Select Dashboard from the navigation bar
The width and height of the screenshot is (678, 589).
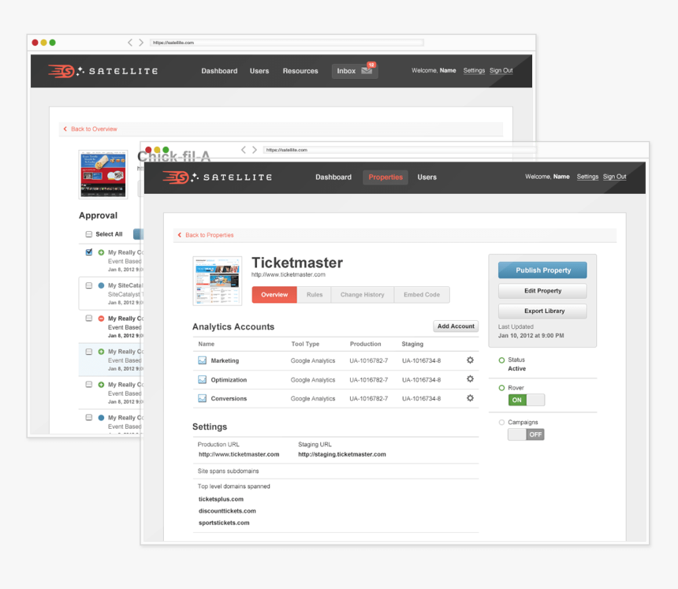[333, 177]
